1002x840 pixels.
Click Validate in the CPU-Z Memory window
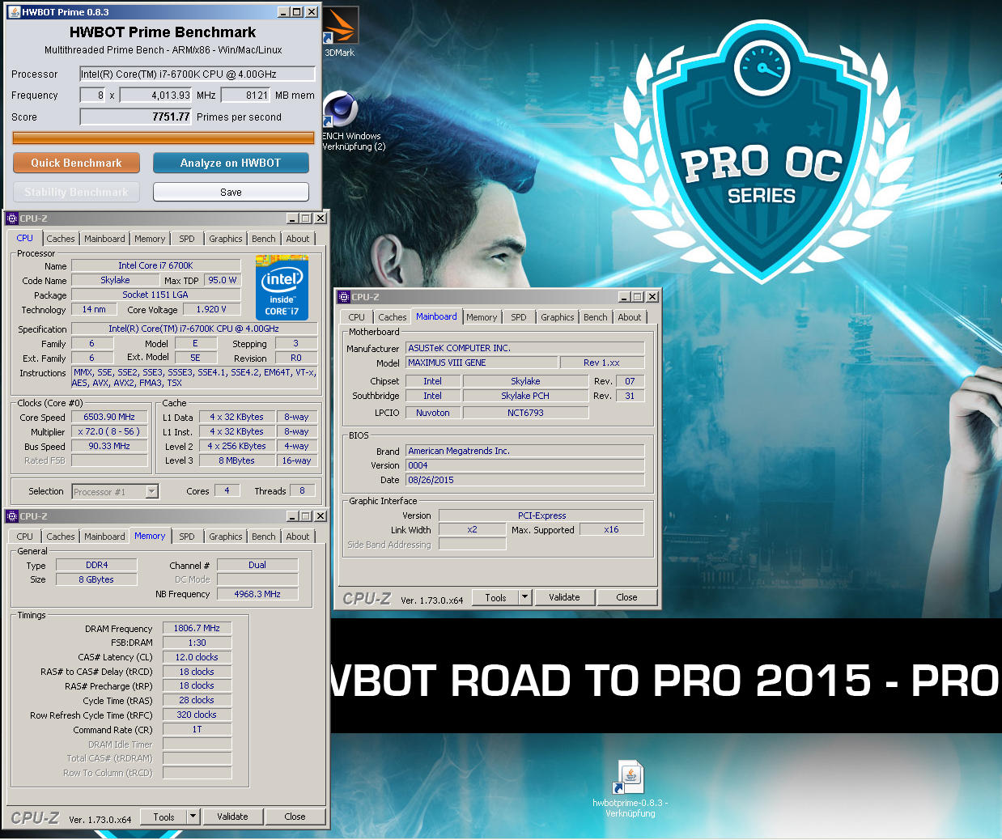232,817
